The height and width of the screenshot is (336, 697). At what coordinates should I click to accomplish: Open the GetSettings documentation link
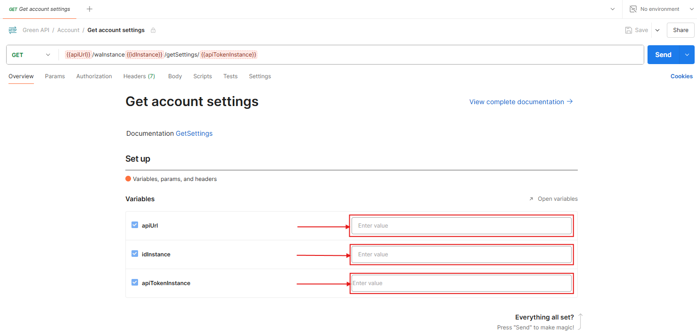click(x=194, y=133)
